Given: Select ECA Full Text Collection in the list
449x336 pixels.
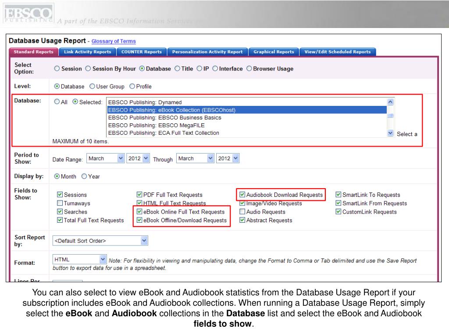Looking at the screenshot, I should pyautogui.click(x=246, y=133).
